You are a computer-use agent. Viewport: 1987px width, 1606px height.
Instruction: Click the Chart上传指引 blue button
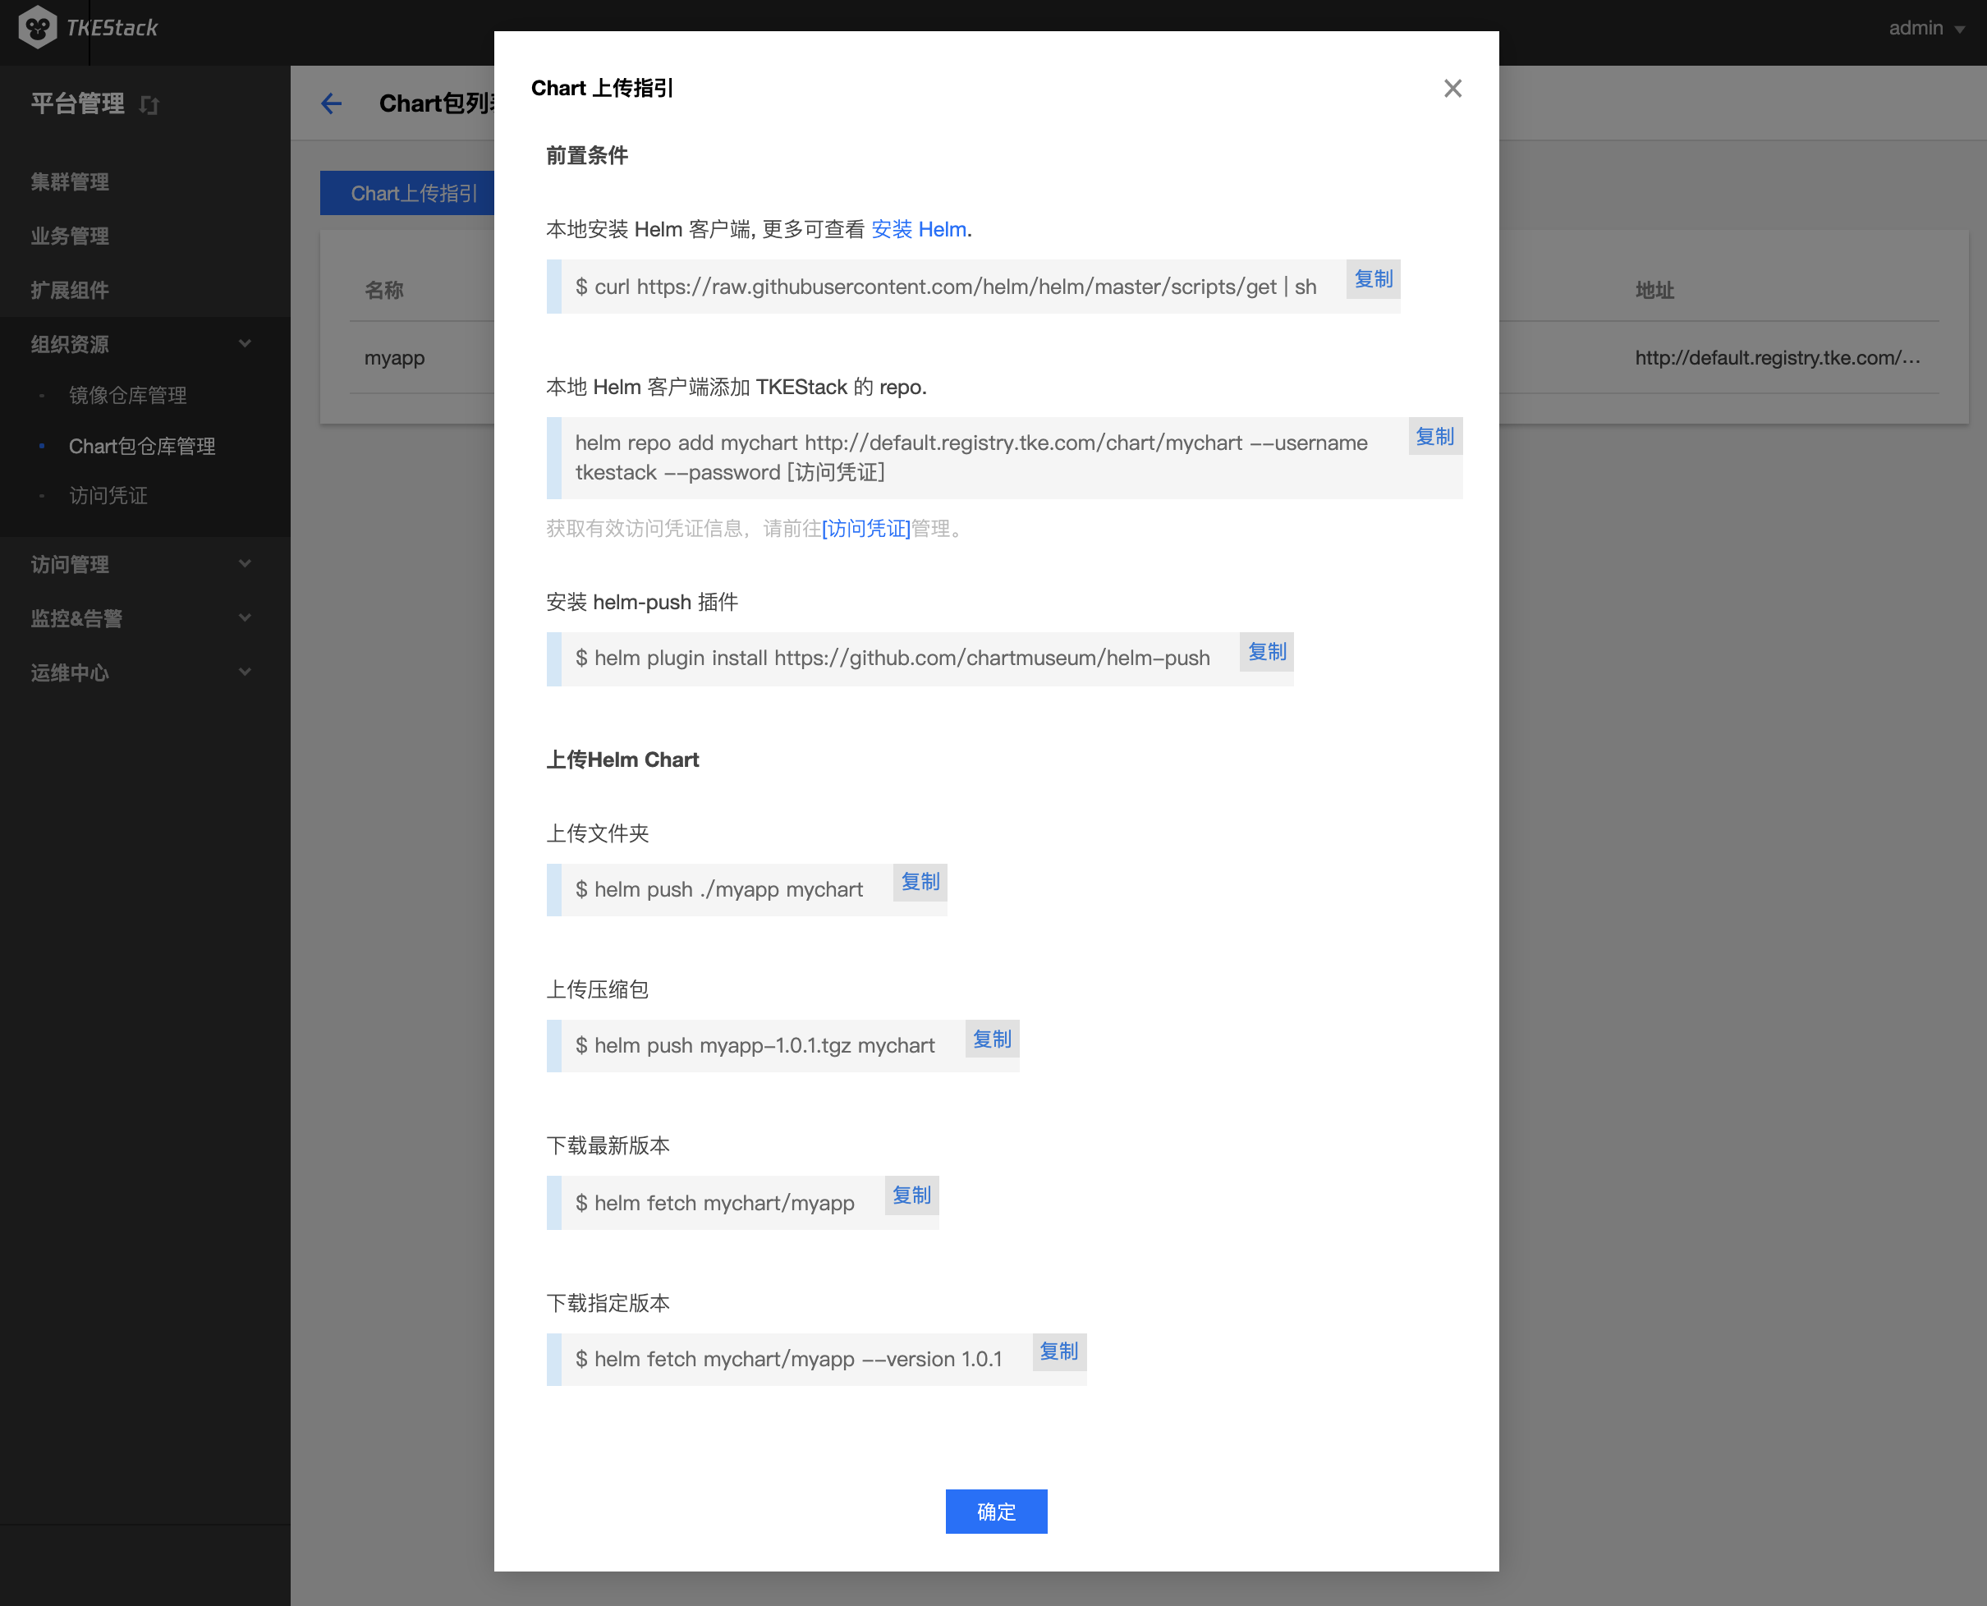[x=408, y=192]
